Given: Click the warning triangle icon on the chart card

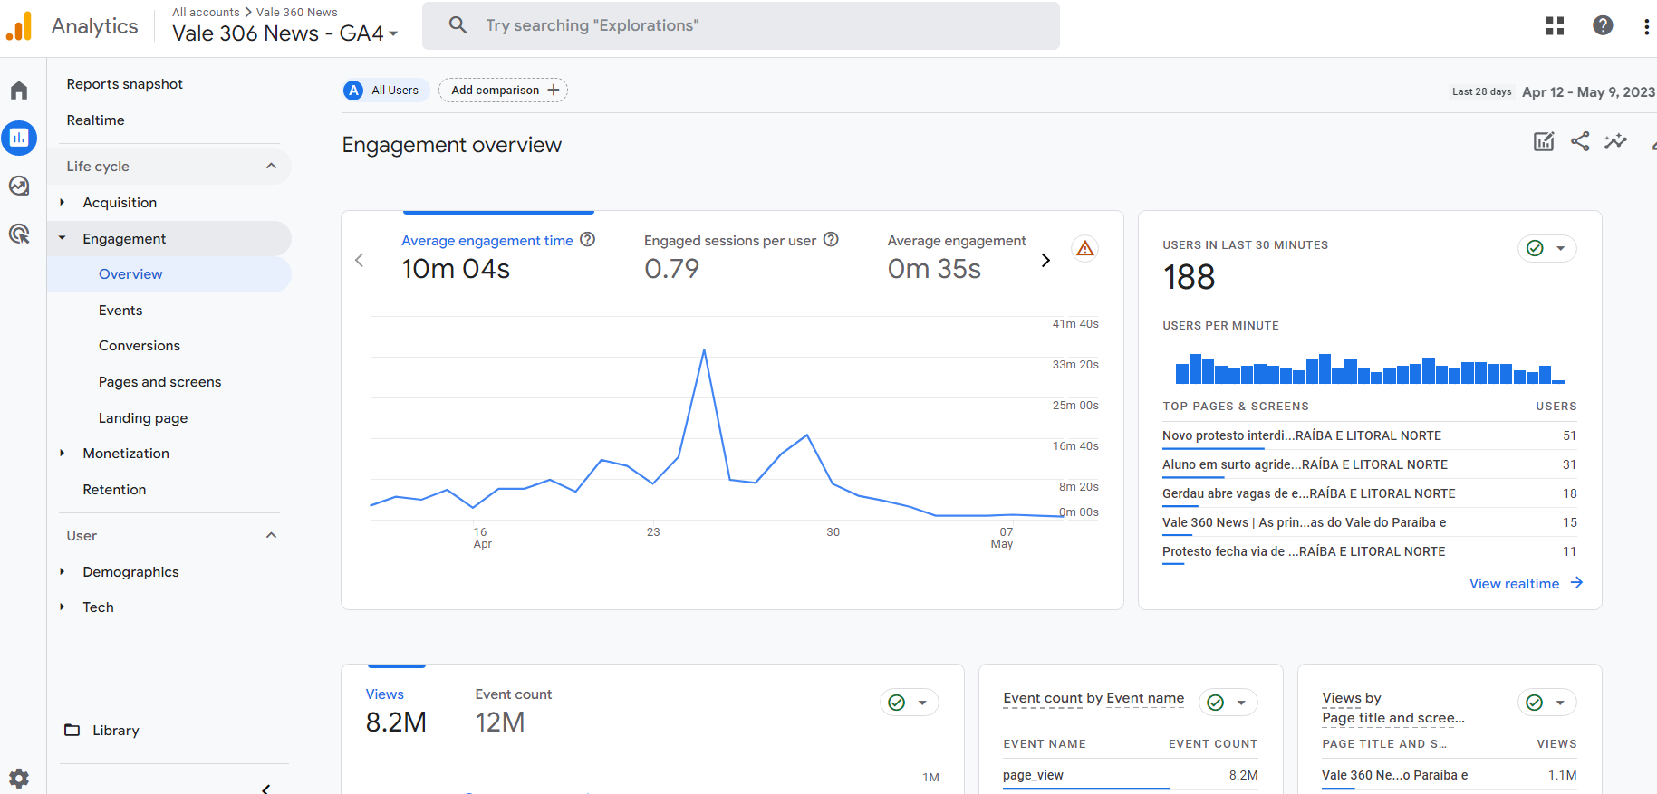Looking at the screenshot, I should coord(1085,248).
